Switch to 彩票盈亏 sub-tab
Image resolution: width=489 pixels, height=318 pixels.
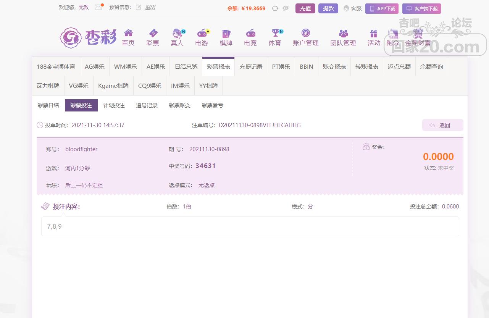(213, 105)
